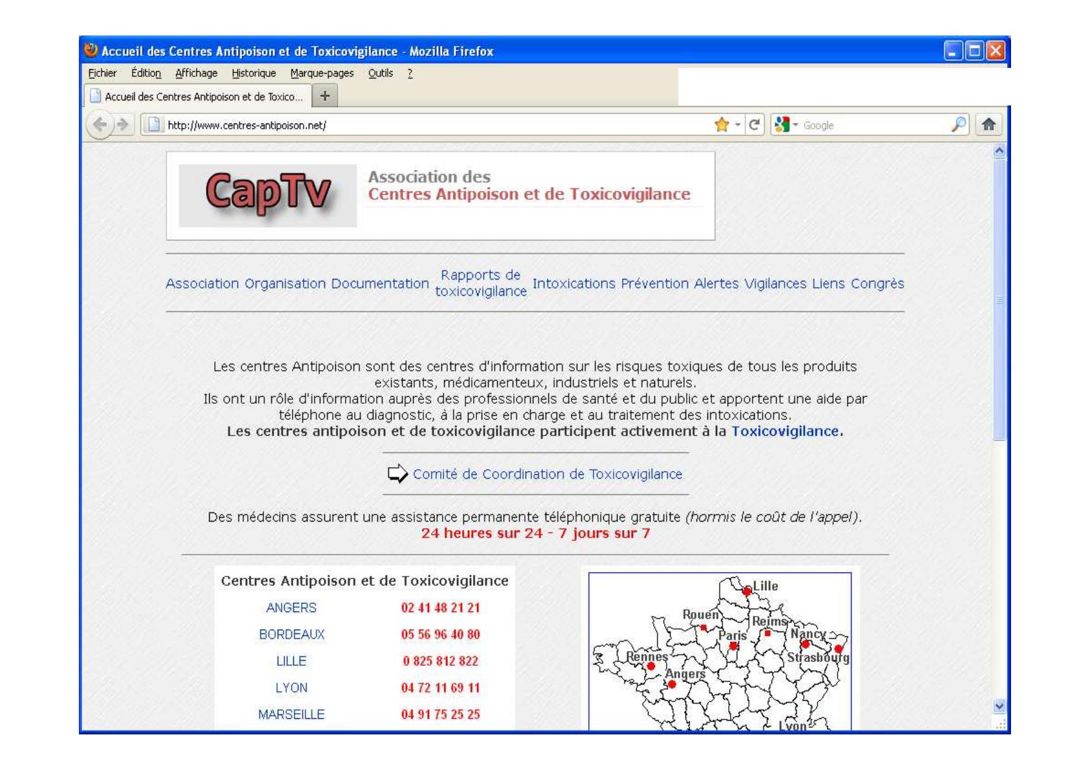Click the browser Forward arrow button

(122, 124)
